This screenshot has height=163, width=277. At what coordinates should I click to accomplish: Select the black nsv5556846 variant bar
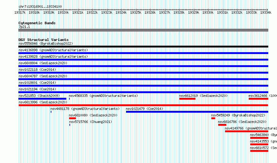coord(143,47)
